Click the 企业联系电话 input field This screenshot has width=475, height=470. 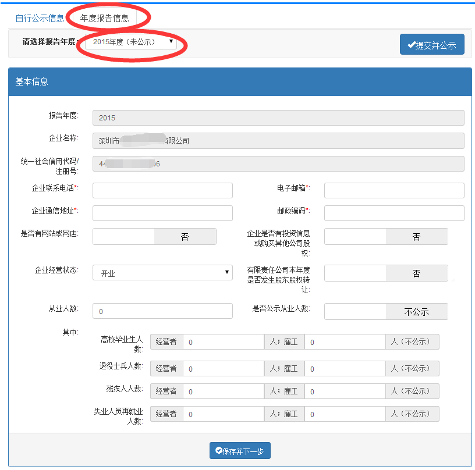tap(162, 190)
